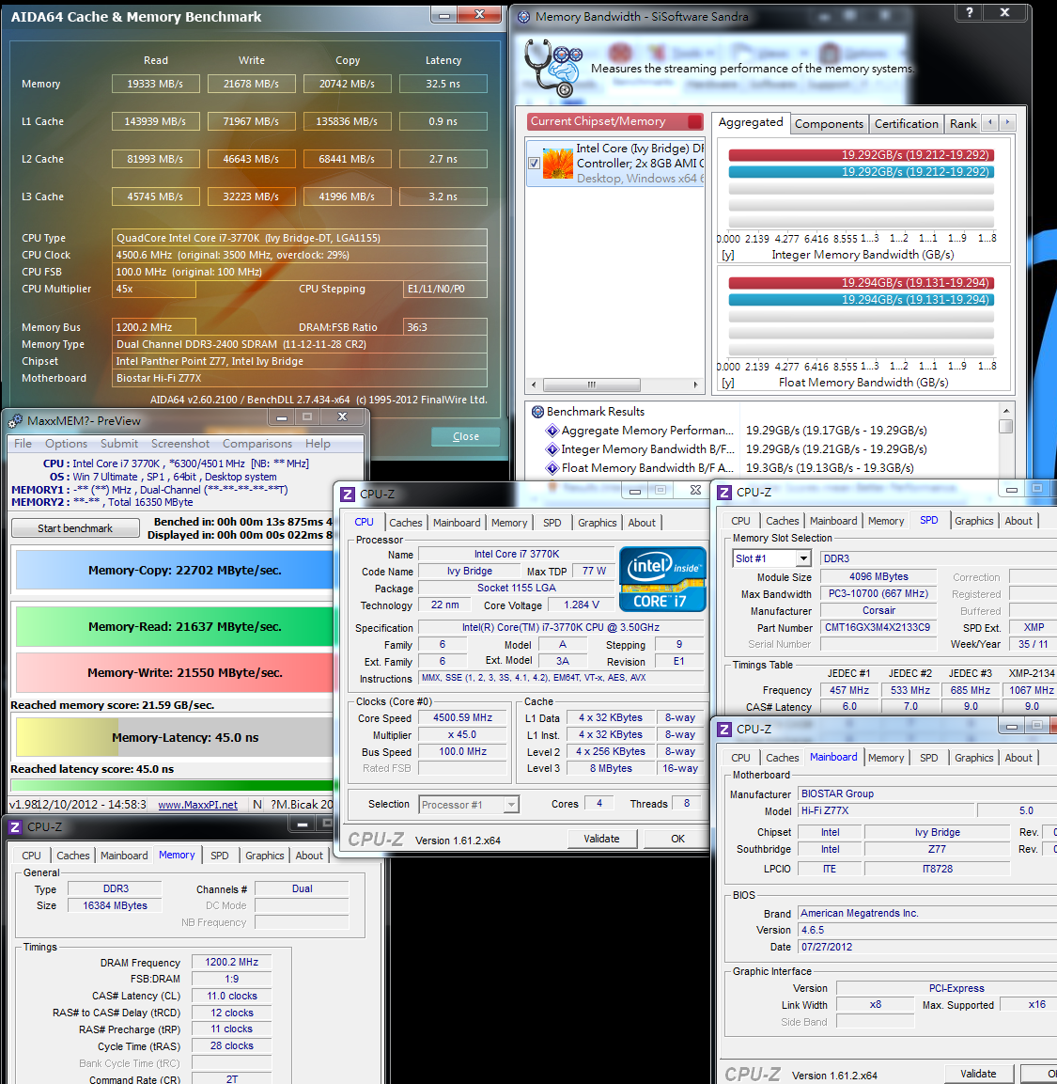
Task: Click the Intel Core i7 inside logo
Action: pos(661,578)
